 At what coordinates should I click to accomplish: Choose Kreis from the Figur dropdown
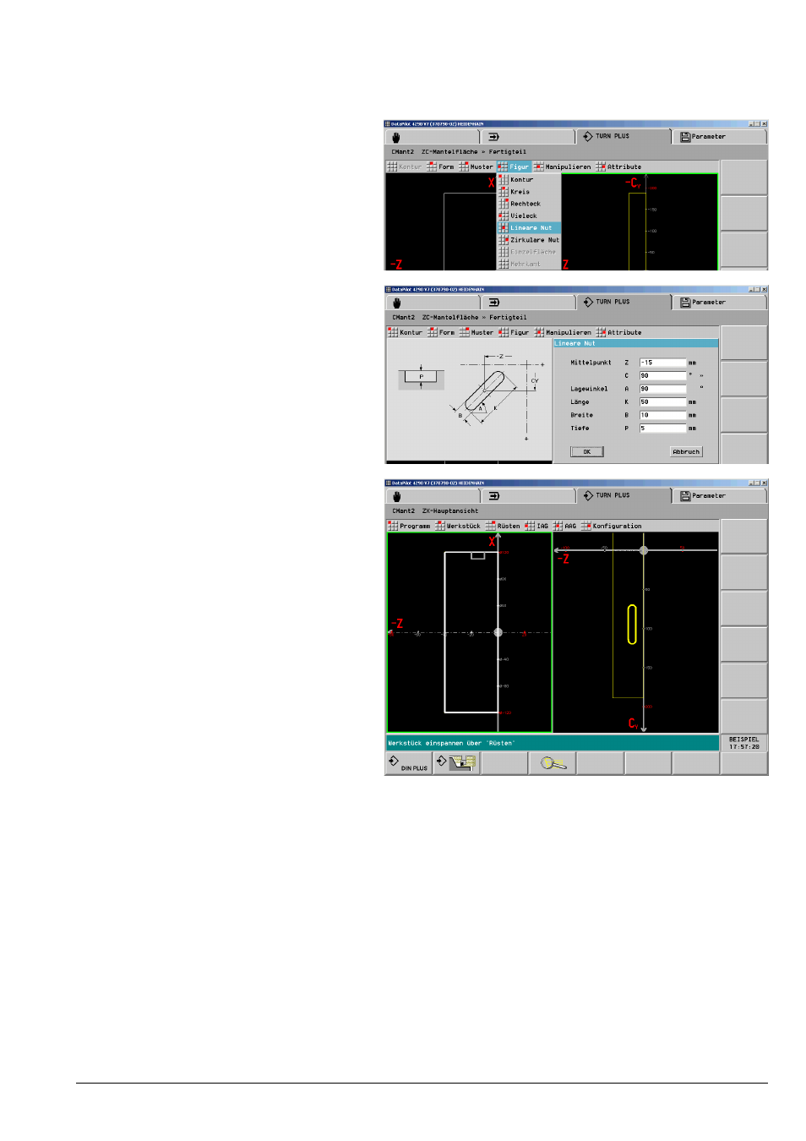click(x=529, y=192)
